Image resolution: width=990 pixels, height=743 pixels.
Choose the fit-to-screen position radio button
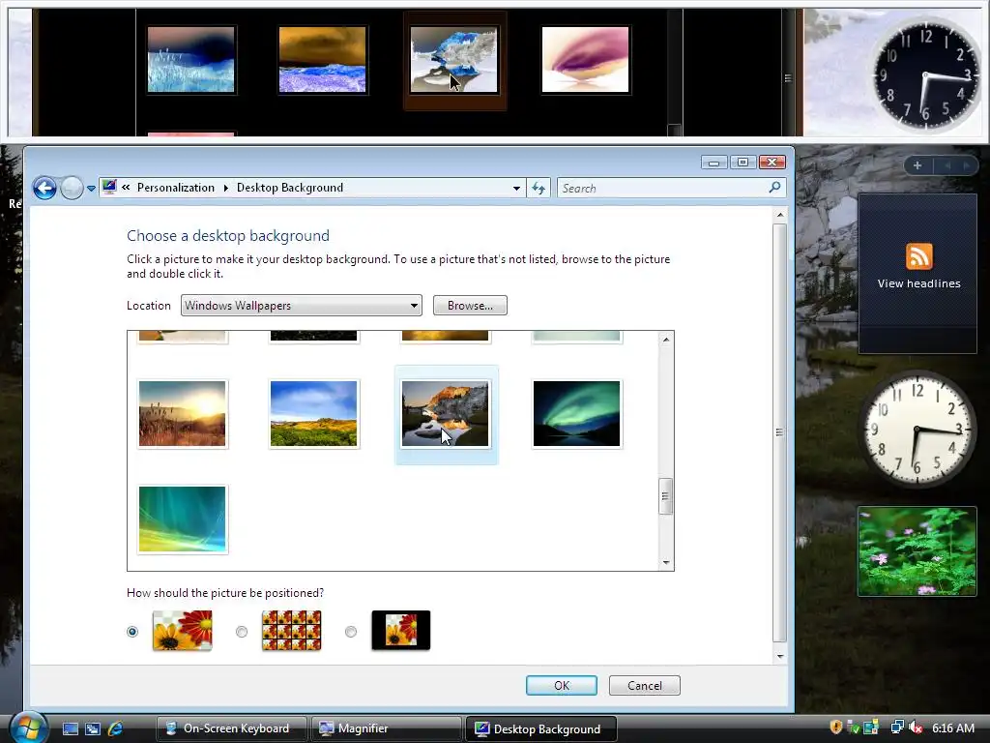point(131,631)
